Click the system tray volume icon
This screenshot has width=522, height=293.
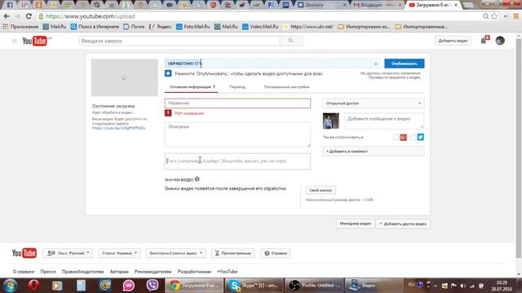point(462,286)
